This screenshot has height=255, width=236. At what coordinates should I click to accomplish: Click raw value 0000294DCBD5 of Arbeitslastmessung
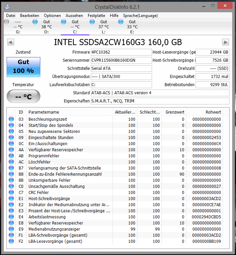pos(206,217)
